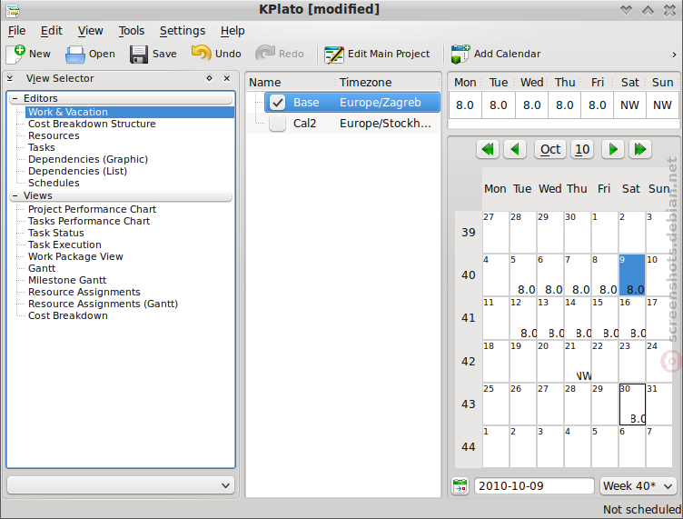Image resolution: width=683 pixels, height=519 pixels.
Task: Click the Add Calendar text button
Action: click(x=507, y=54)
